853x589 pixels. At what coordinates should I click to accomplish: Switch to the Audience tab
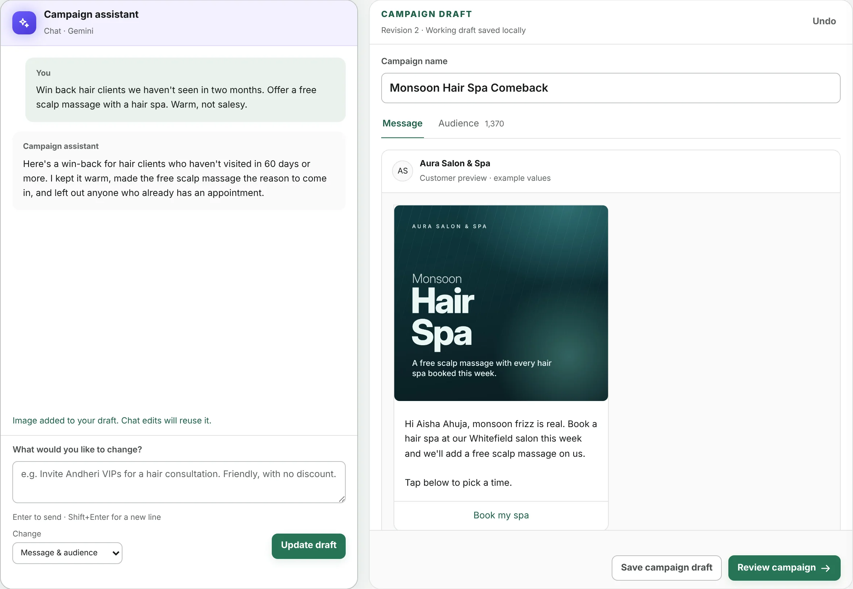[x=471, y=123]
